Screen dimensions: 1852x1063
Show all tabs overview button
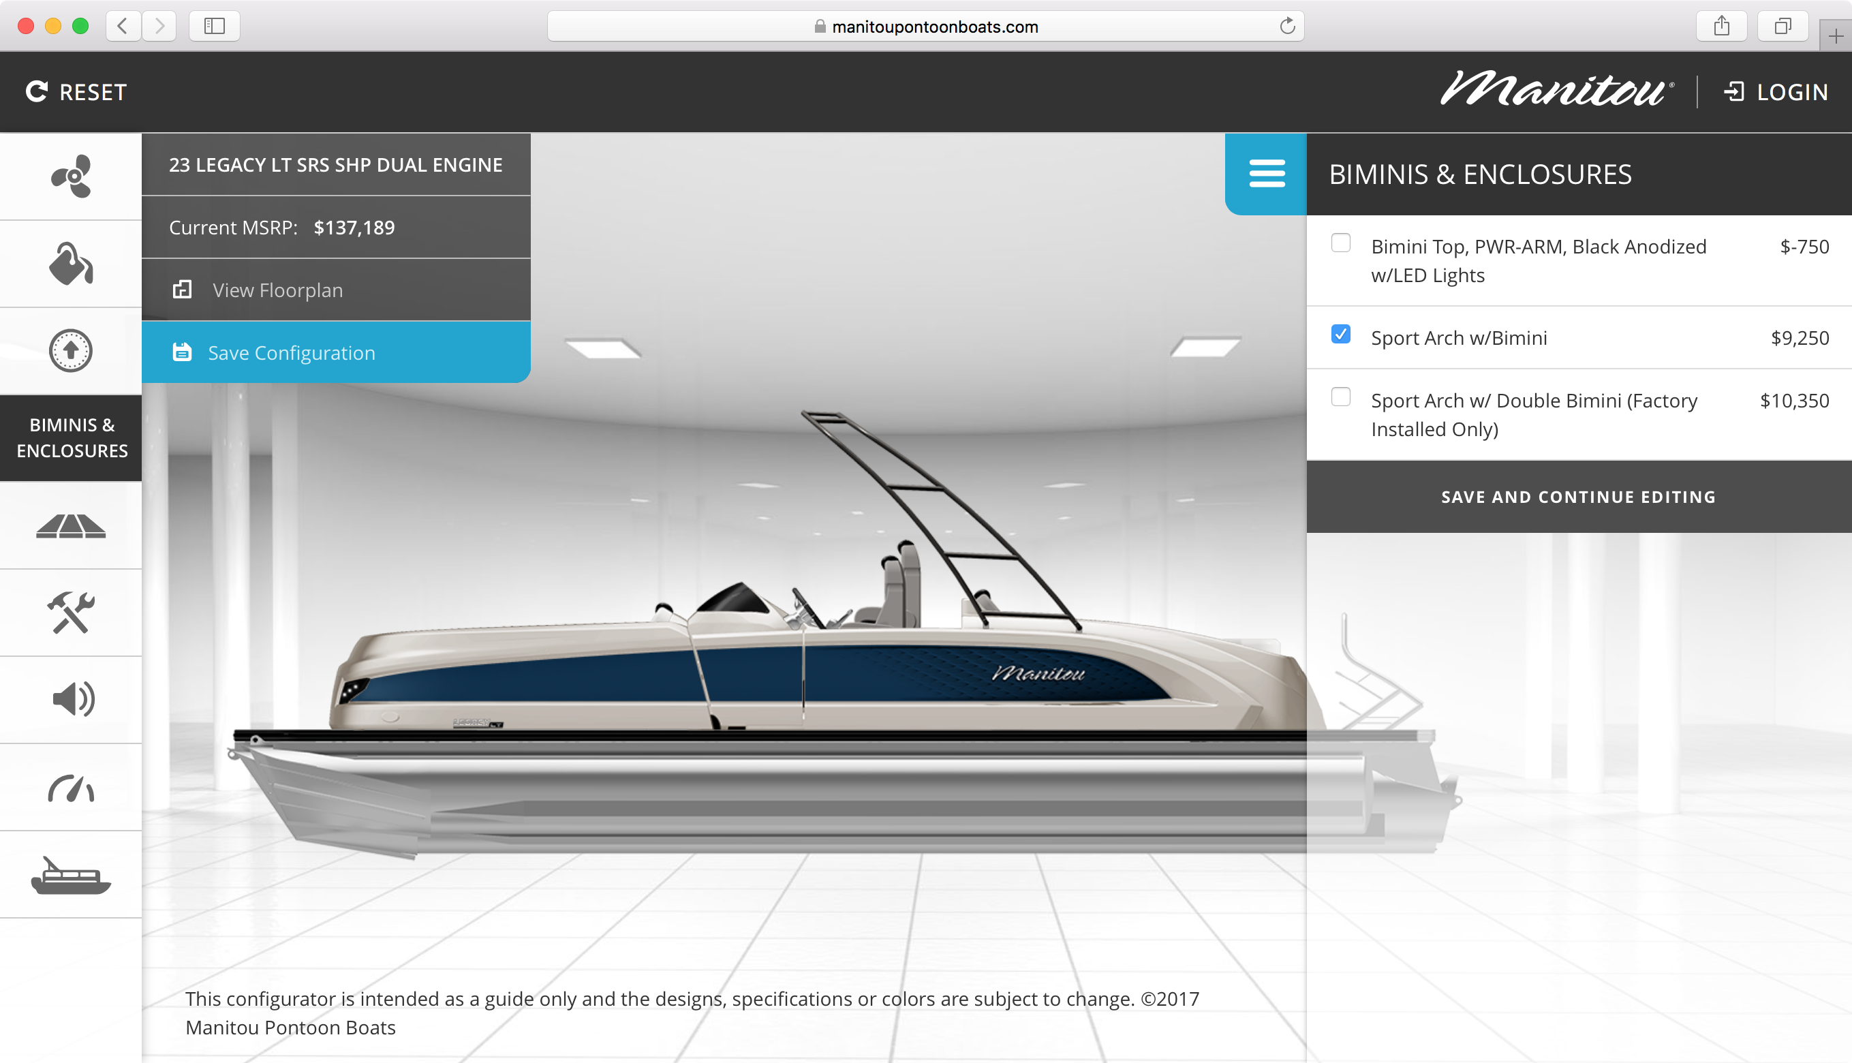pyautogui.click(x=1782, y=27)
